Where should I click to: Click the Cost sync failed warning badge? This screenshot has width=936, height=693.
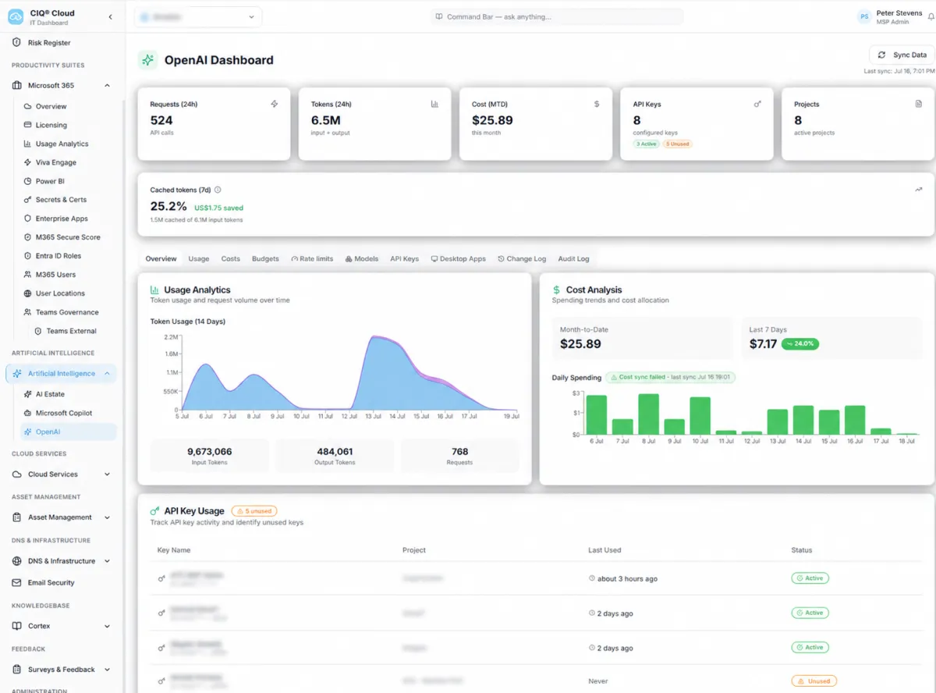671,377
